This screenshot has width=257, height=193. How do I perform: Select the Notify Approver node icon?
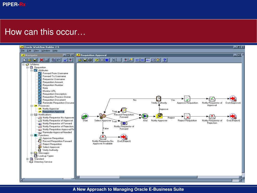point(159,116)
